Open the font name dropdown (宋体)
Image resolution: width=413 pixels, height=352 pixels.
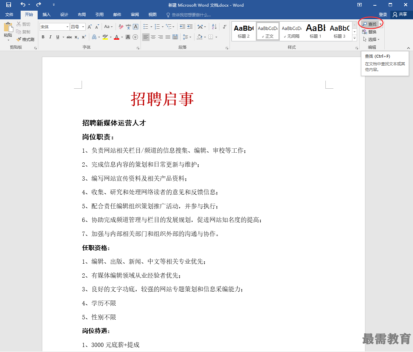(68, 27)
